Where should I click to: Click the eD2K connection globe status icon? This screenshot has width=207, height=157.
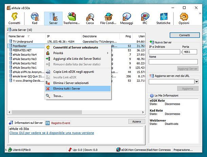point(118,150)
